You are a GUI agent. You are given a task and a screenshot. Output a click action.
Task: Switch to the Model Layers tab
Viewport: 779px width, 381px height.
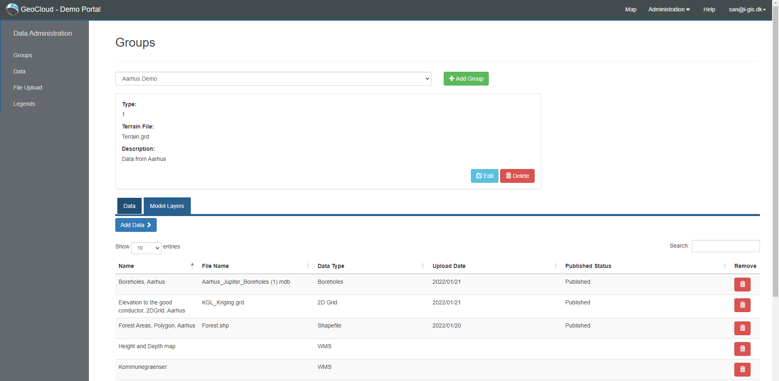[167, 206]
